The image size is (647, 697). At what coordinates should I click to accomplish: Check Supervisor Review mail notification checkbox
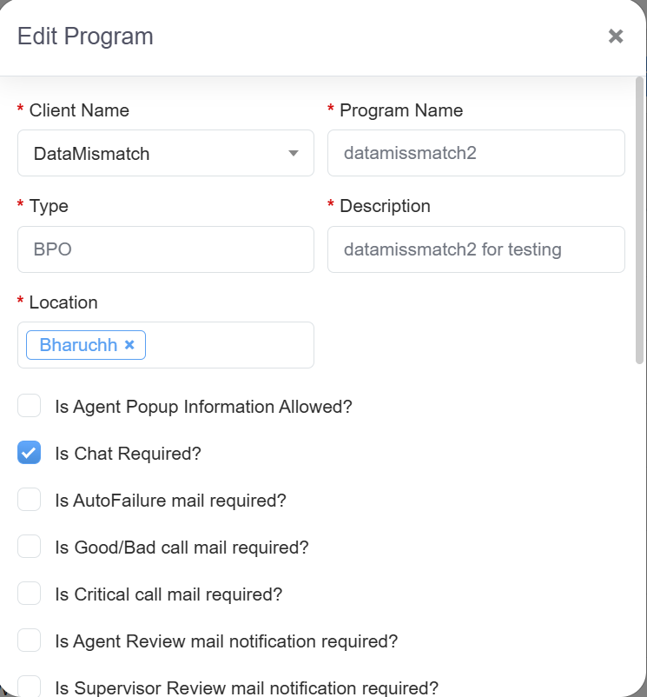click(x=30, y=687)
